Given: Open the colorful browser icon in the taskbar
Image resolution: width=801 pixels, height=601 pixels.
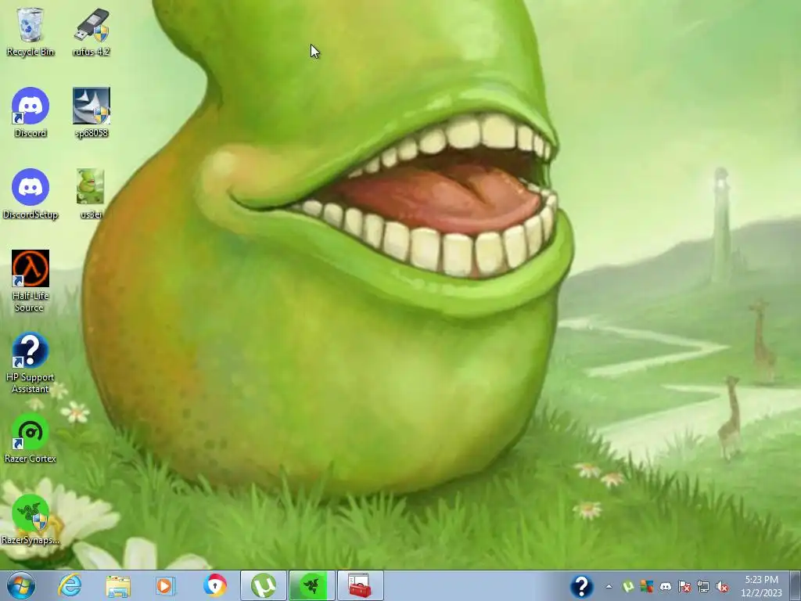Looking at the screenshot, I should pyautogui.click(x=214, y=585).
